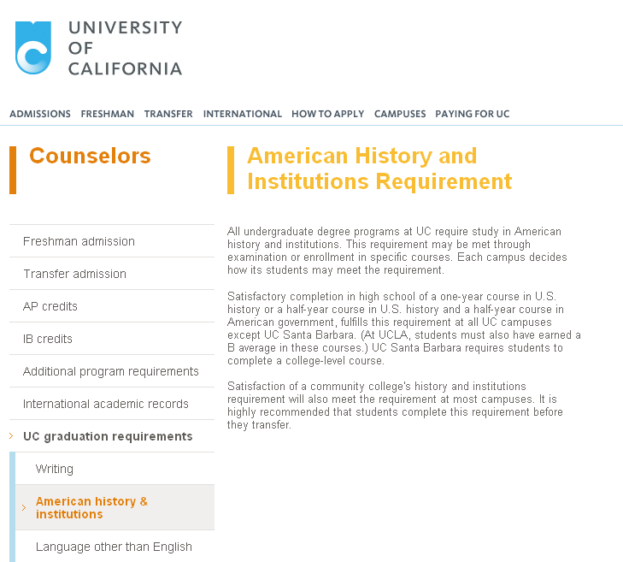The width and height of the screenshot is (623, 562).
Task: Select UC graduation requirements sidebar item
Action: [108, 436]
